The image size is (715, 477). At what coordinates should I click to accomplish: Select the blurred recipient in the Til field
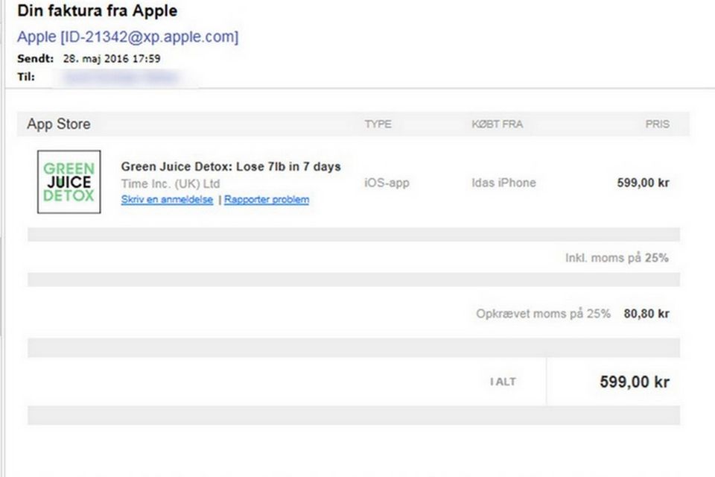[x=121, y=78]
